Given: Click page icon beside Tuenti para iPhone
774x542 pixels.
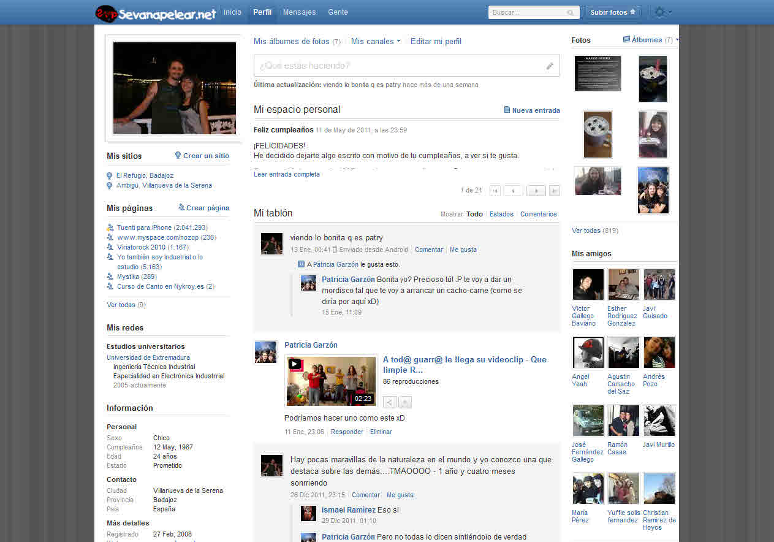Looking at the screenshot, I should pos(110,227).
